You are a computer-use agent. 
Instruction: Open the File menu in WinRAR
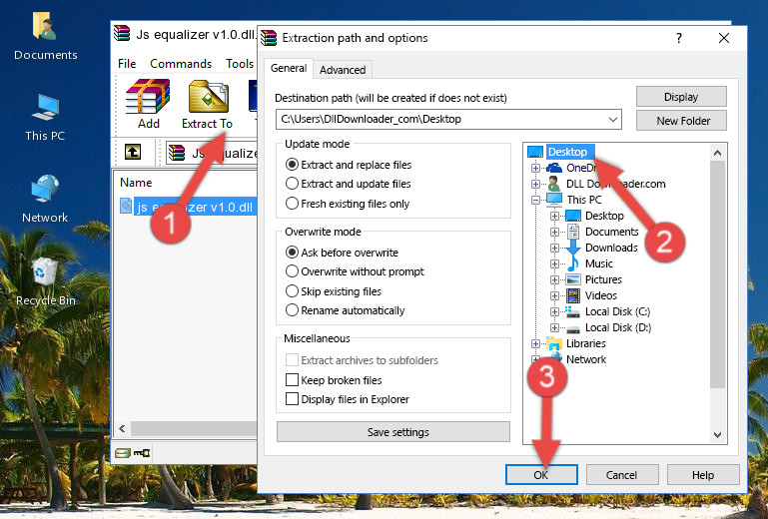click(127, 64)
